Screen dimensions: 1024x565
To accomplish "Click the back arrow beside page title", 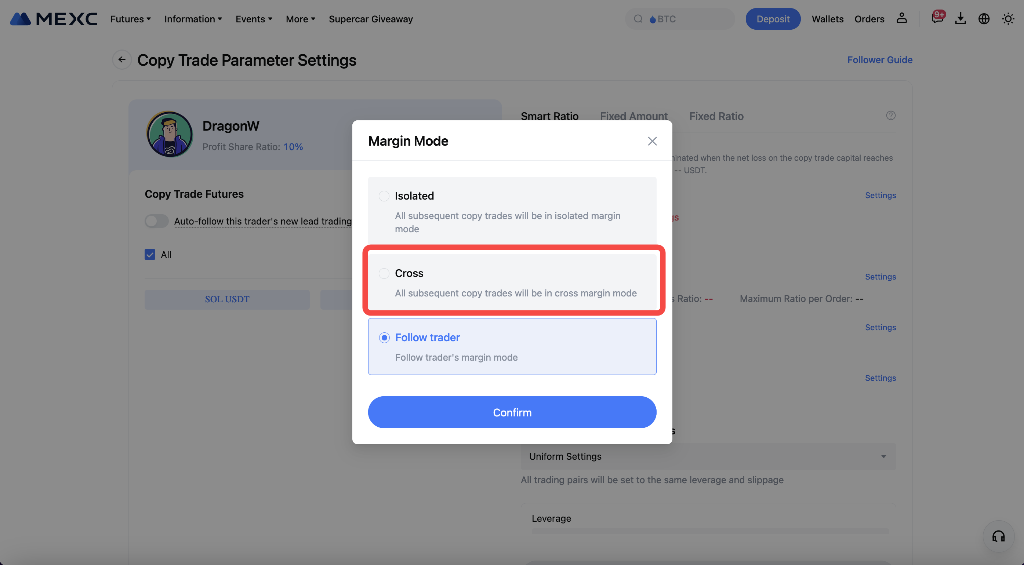I will point(121,59).
